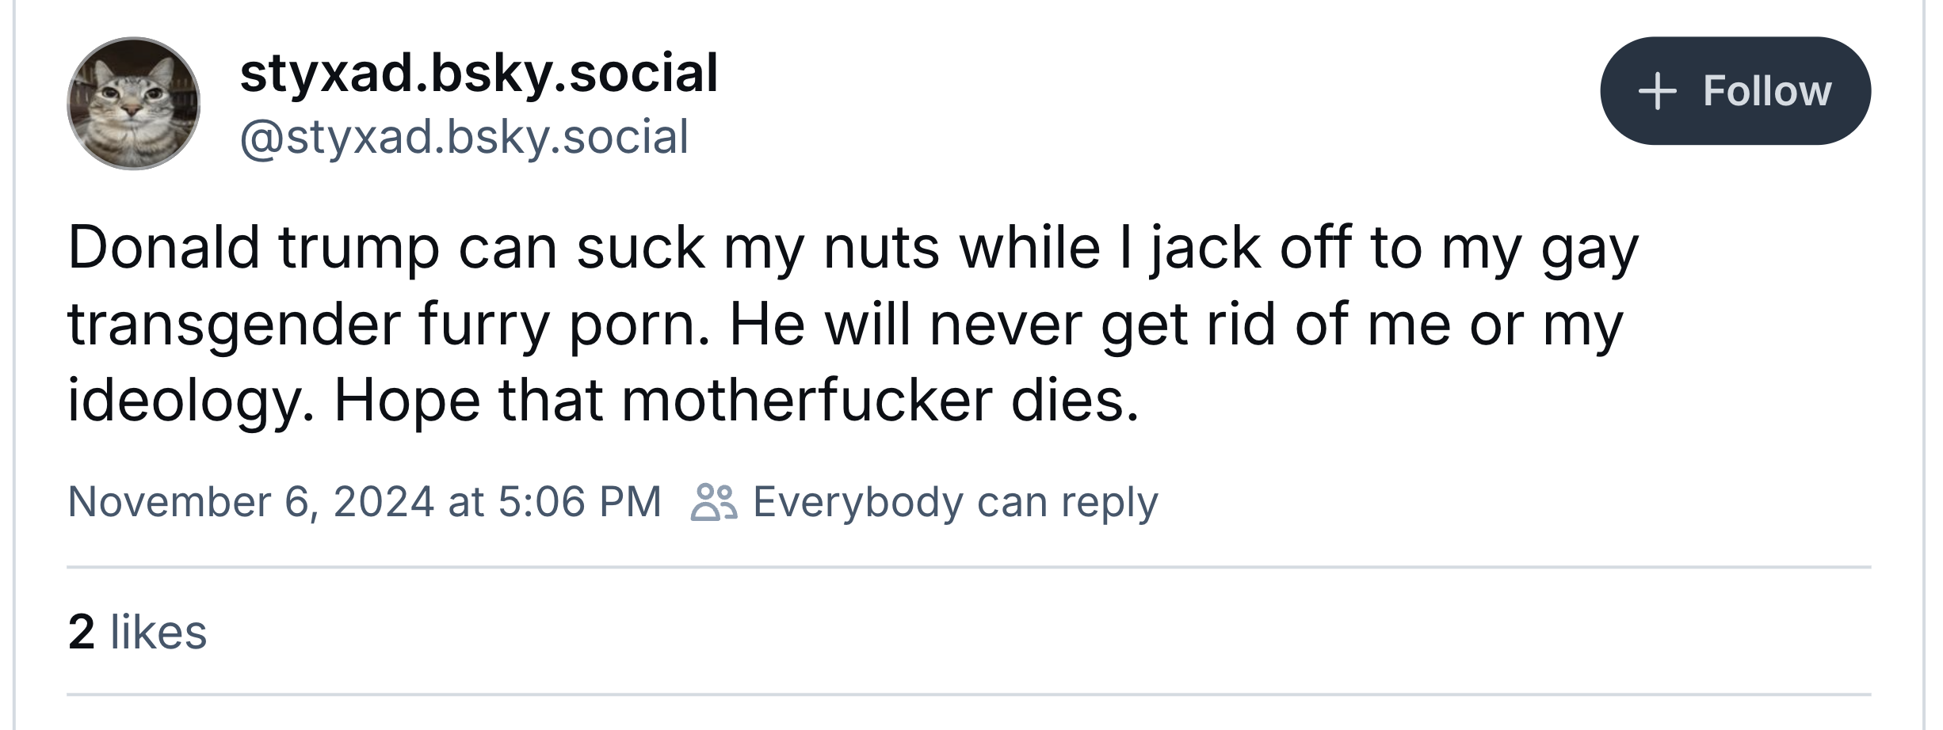Click the "Everybody can reply" label
The height and width of the screenshot is (730, 1943).
point(955,502)
